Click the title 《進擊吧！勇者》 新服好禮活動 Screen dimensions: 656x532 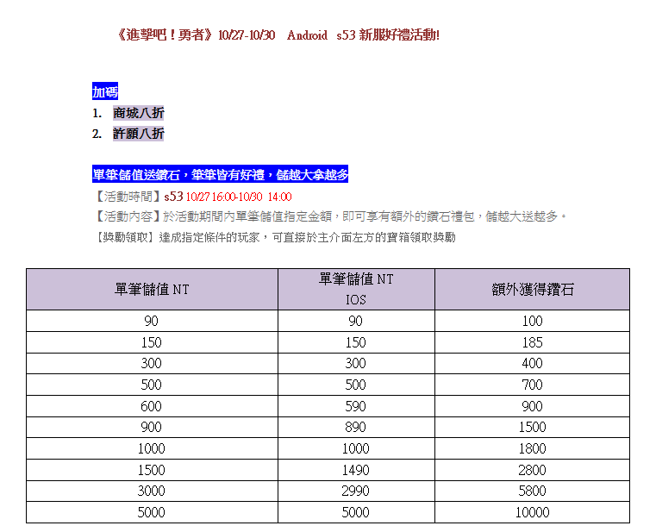[x=278, y=34]
